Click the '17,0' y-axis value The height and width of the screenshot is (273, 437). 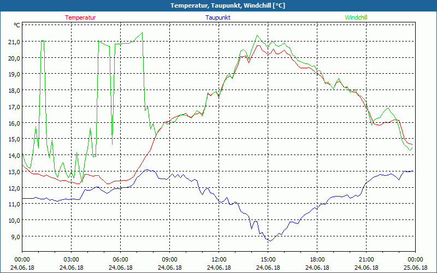[15, 106]
